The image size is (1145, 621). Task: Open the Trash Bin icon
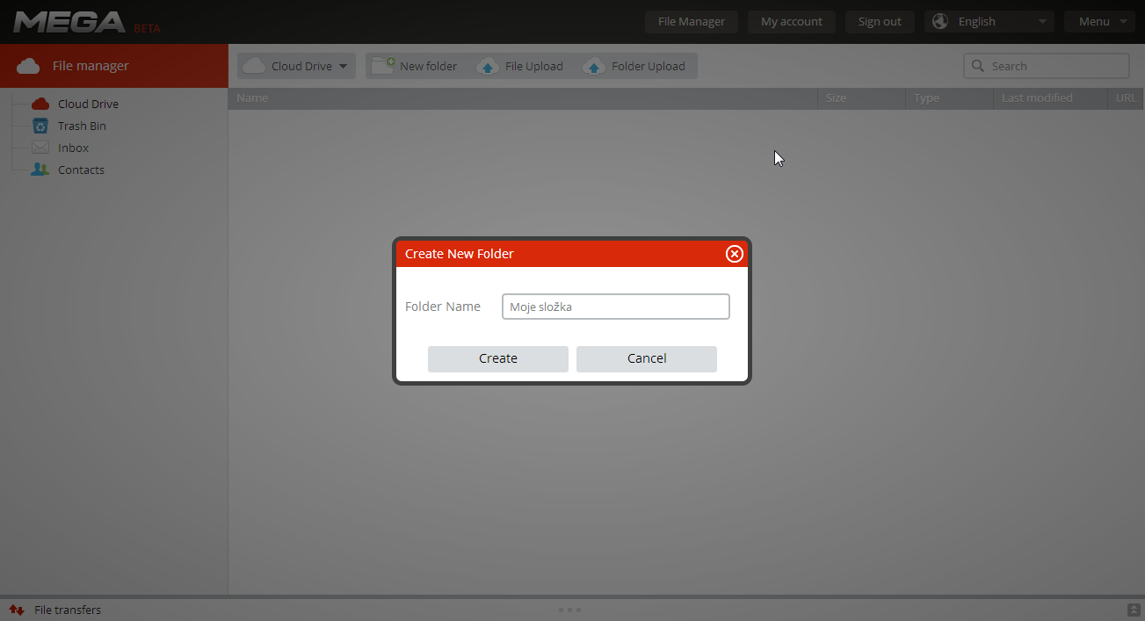tap(40, 126)
